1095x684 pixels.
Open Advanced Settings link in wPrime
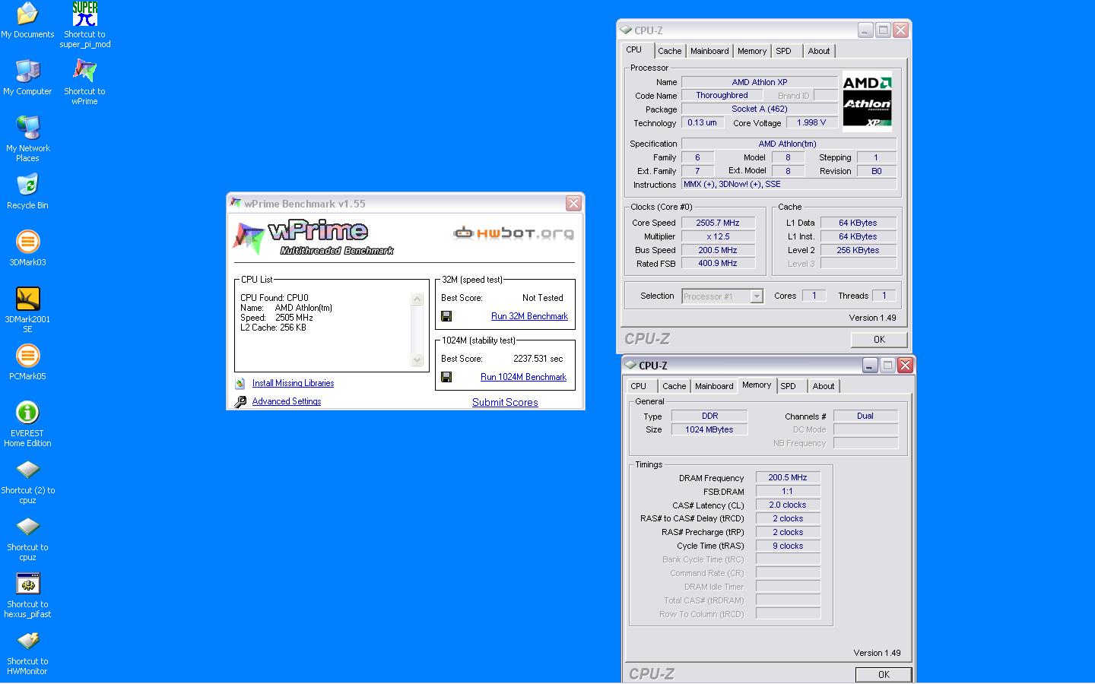(x=287, y=401)
